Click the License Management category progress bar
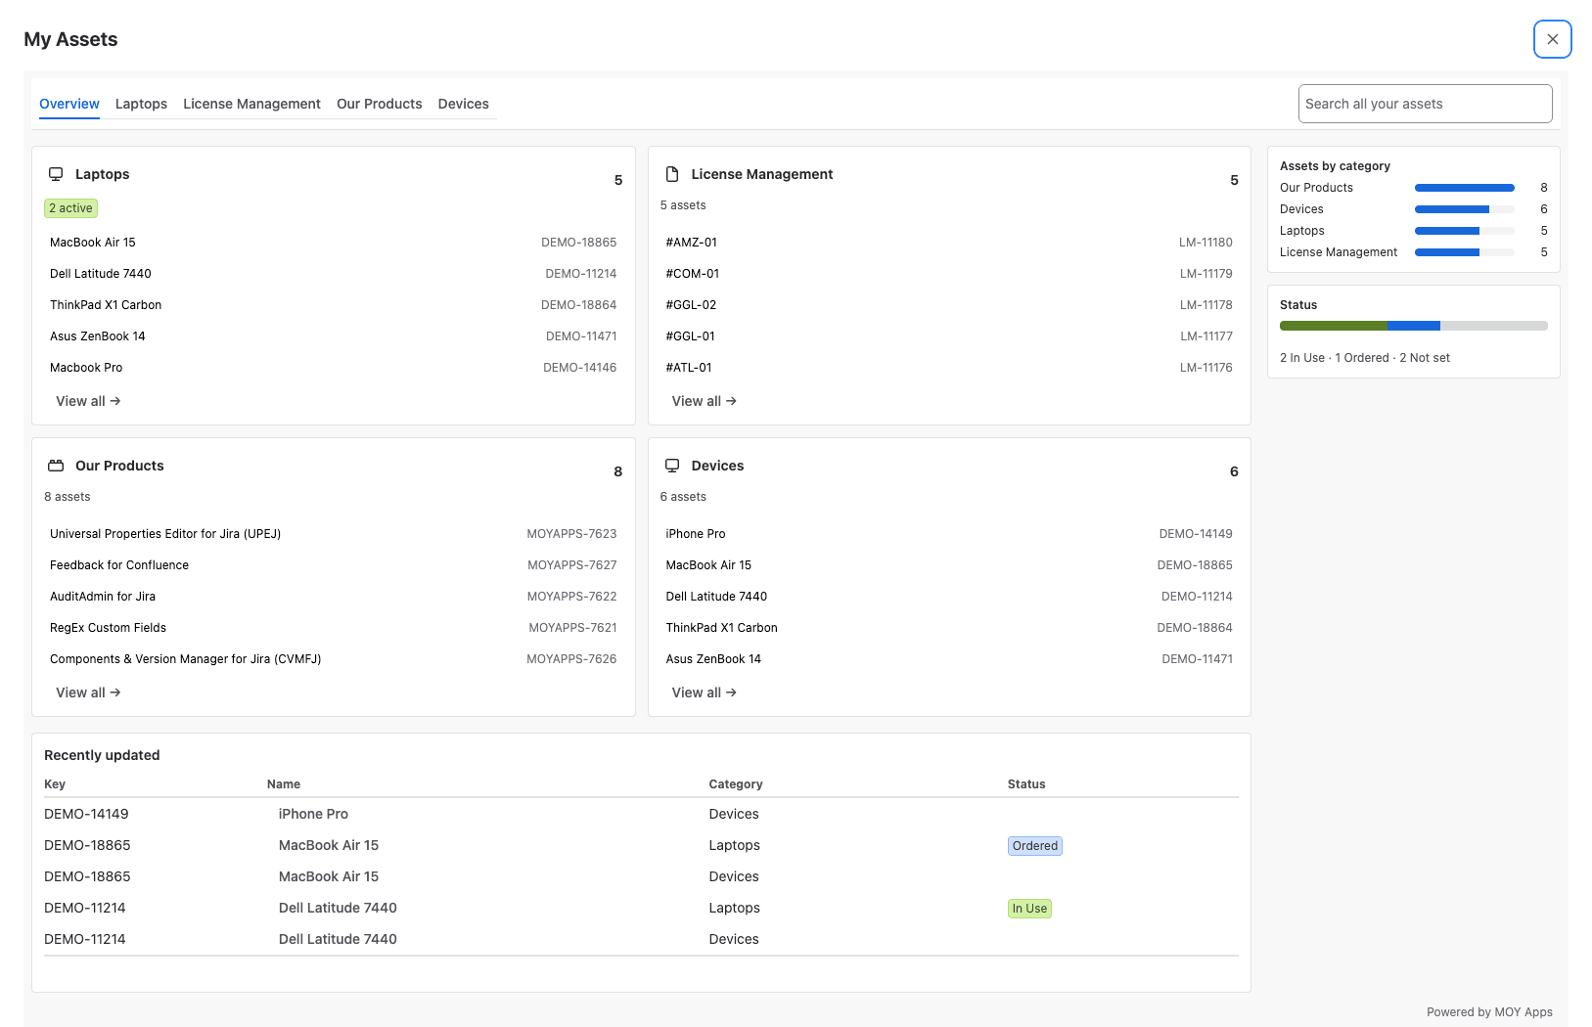Image resolution: width=1592 pixels, height=1027 pixels. click(1465, 252)
